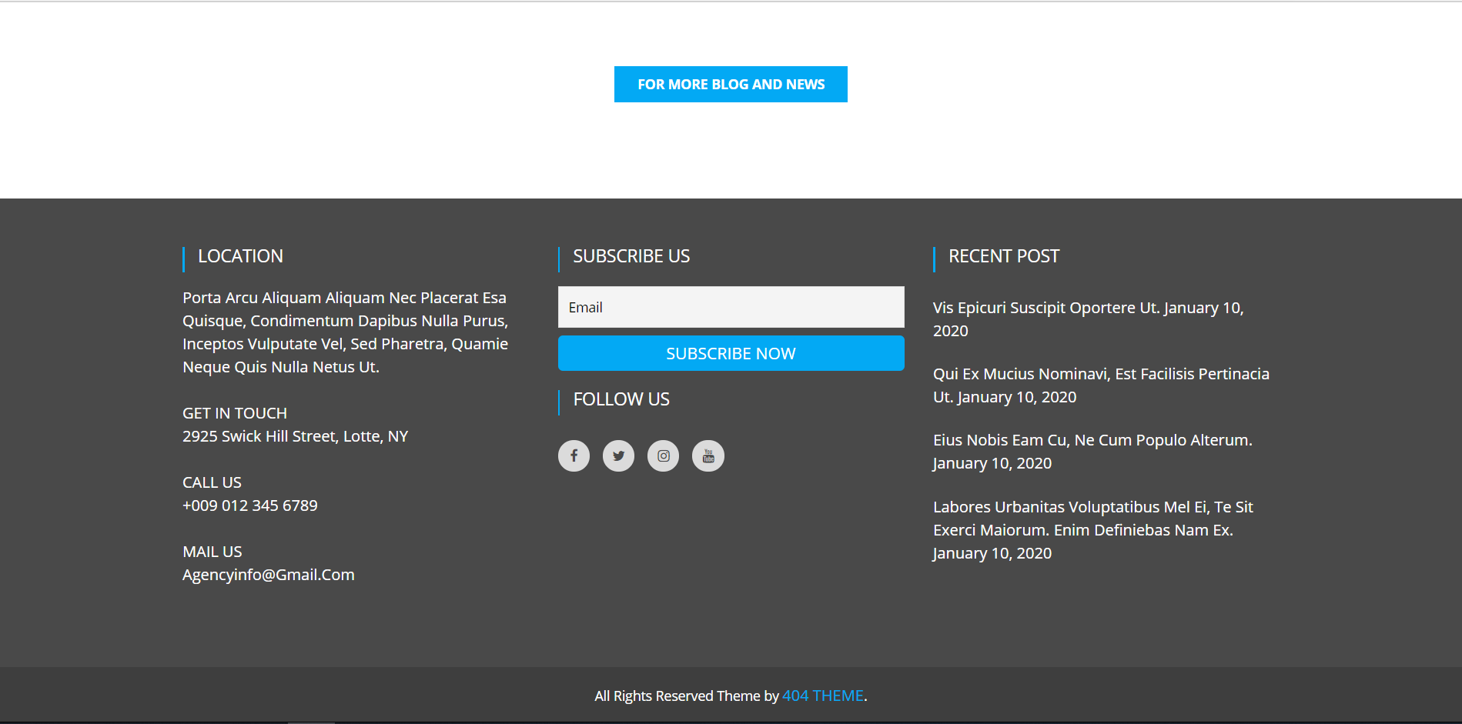The width and height of the screenshot is (1462, 724).
Task: Click the Recent Post heading
Action: tap(1003, 256)
